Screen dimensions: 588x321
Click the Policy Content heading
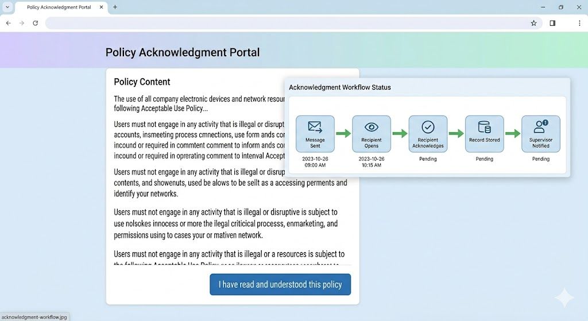pyautogui.click(x=142, y=82)
